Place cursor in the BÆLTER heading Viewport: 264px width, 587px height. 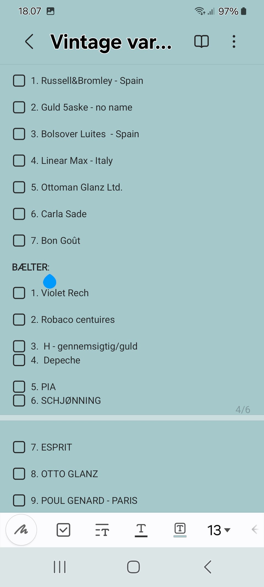[31, 267]
